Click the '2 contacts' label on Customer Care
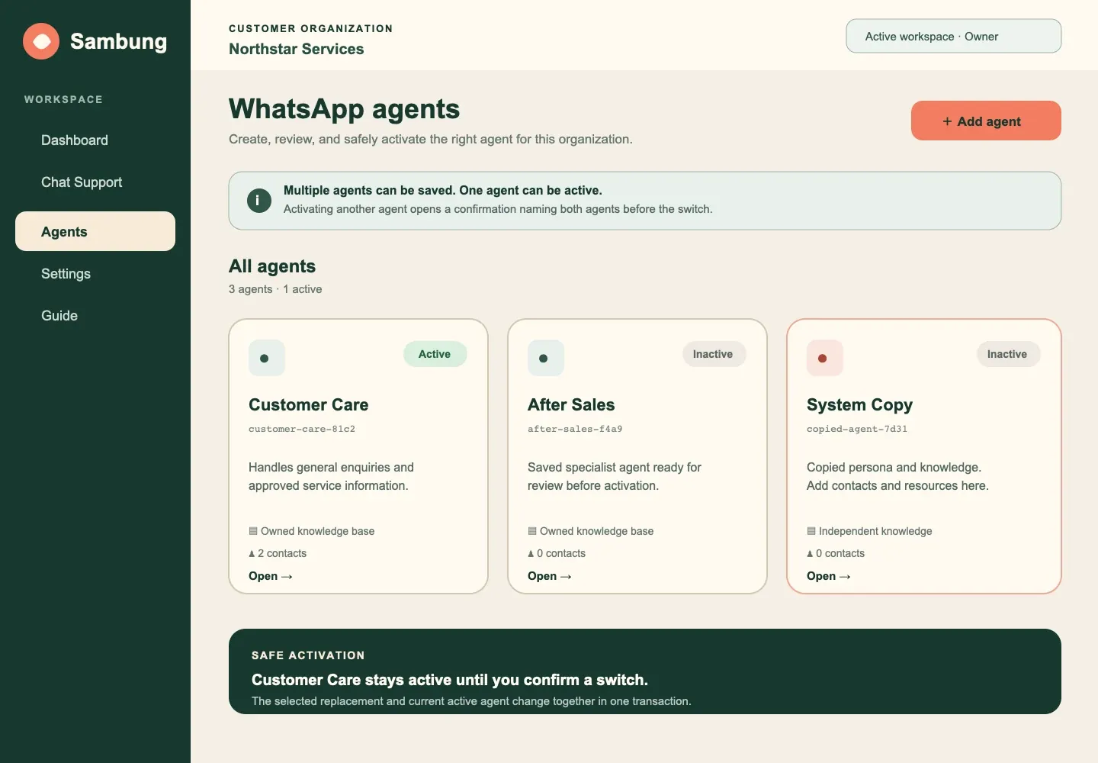 click(282, 554)
